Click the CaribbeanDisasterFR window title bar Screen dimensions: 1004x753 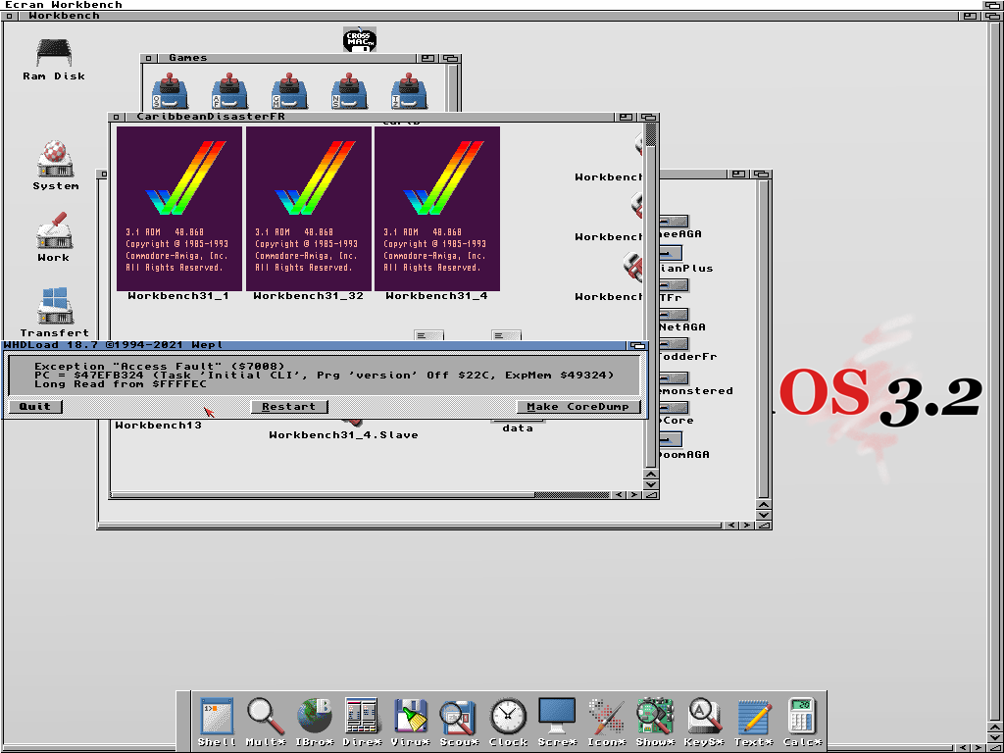click(370, 118)
